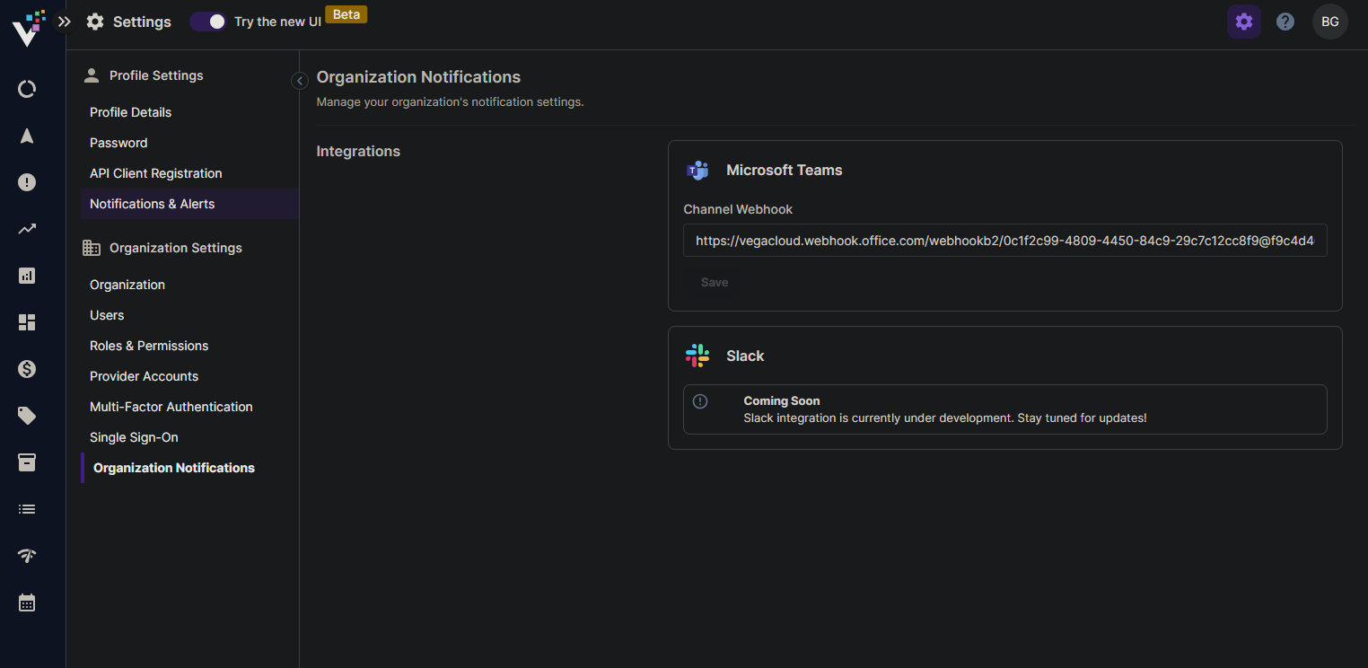Open help question mark icon
Image resolution: width=1368 pixels, height=668 pixels.
pyautogui.click(x=1285, y=22)
